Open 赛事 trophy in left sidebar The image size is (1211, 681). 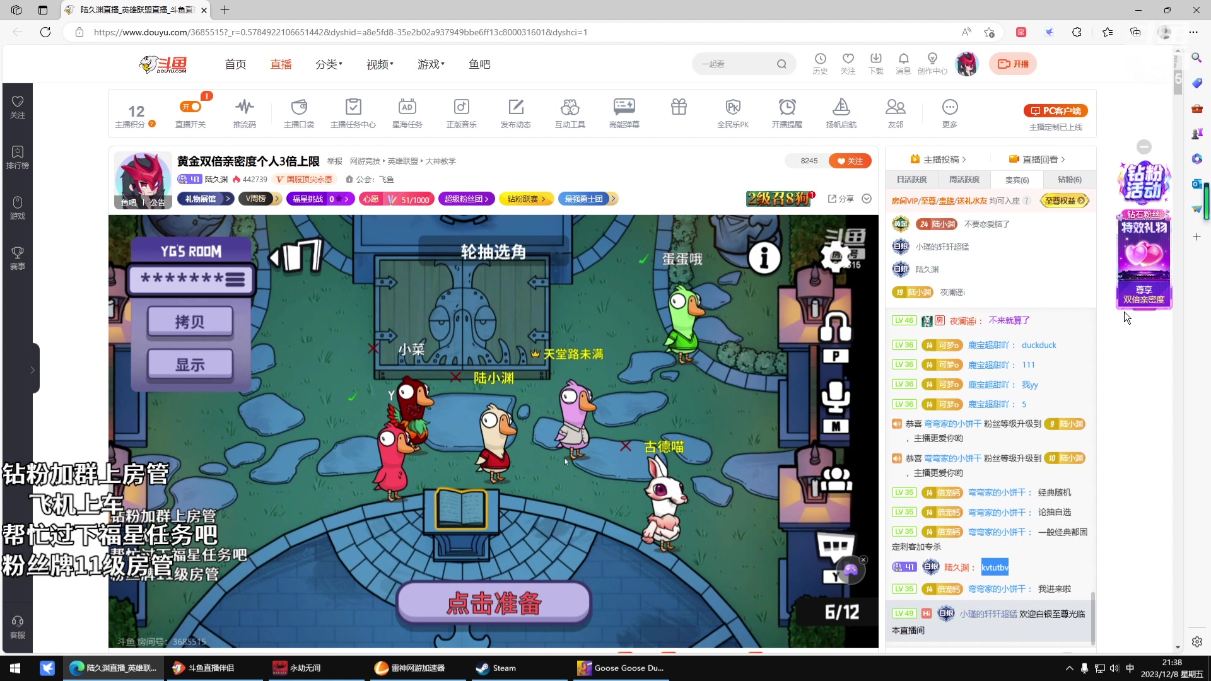pyautogui.click(x=18, y=259)
